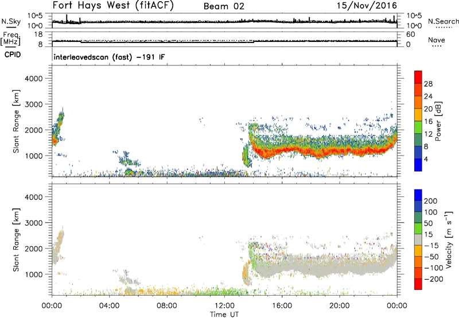
Task: Select the "Beam 02" label
Action: (224, 6)
